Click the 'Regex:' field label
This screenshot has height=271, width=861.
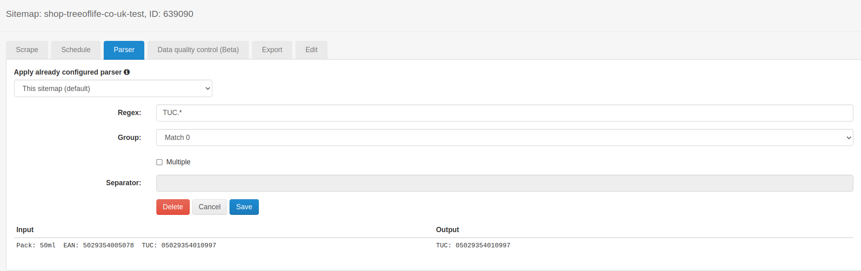[x=129, y=113]
